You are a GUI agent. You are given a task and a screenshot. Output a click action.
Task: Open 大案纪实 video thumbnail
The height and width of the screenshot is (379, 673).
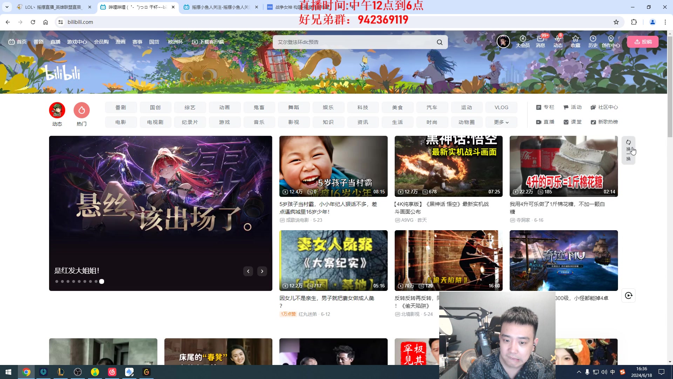pyautogui.click(x=333, y=260)
